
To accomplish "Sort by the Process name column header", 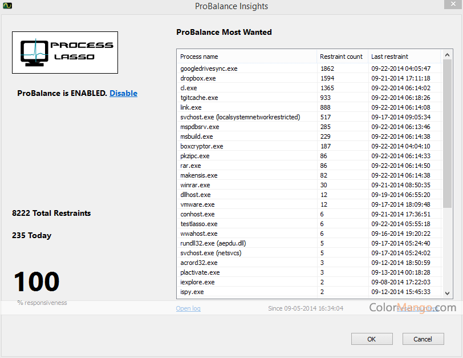I will 246,57.
